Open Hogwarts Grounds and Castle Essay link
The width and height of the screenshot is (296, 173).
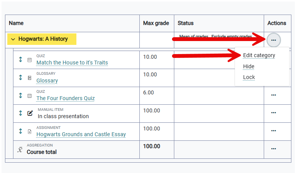point(81,134)
